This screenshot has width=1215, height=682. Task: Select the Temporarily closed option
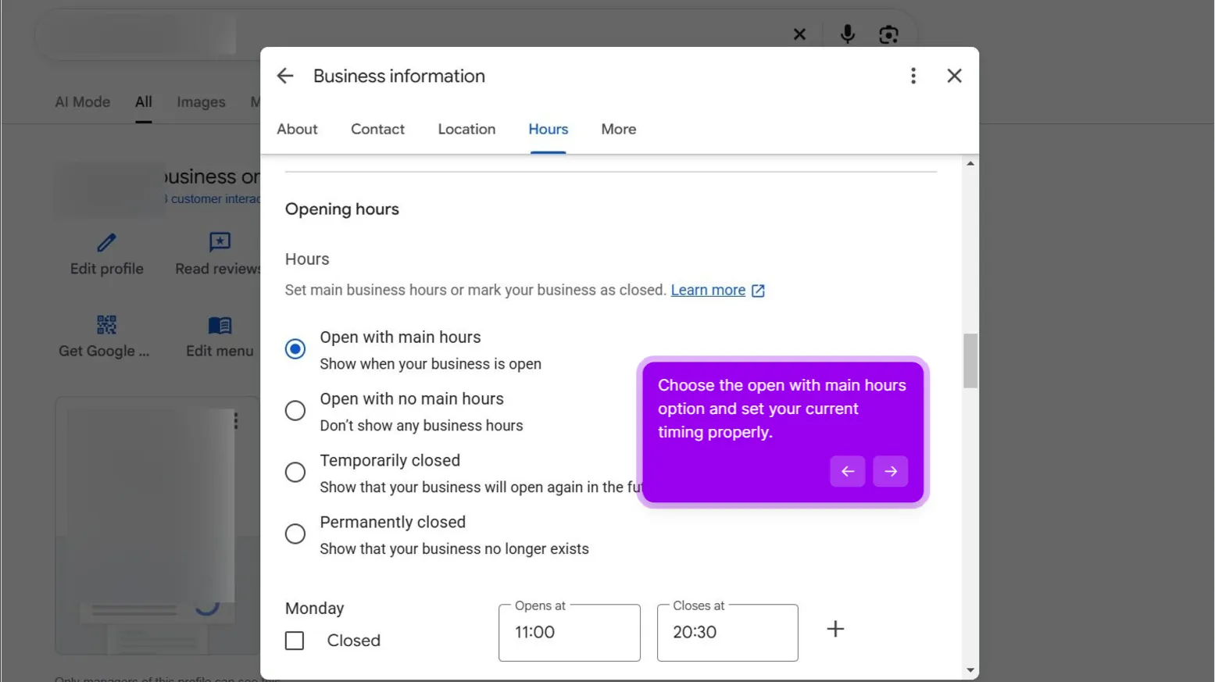point(295,472)
